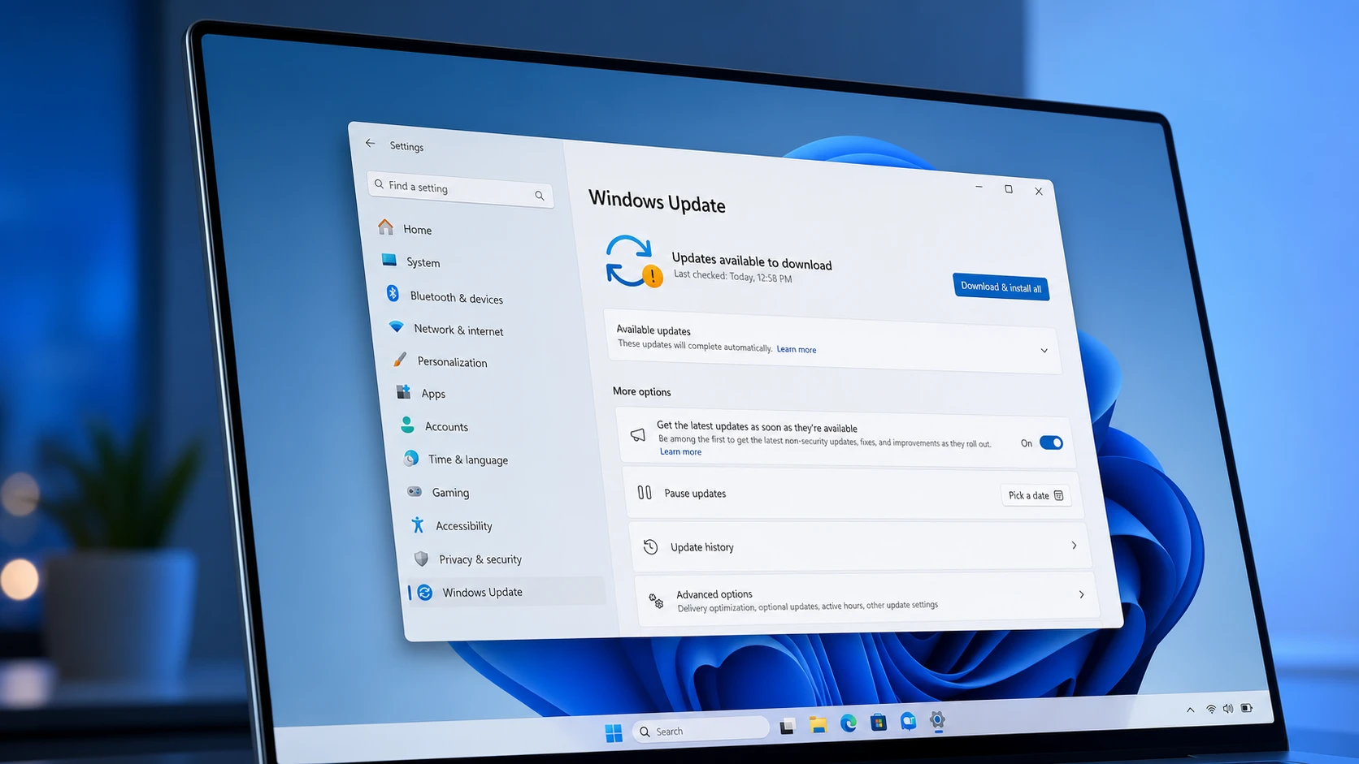Click Learn more under latest updates
The height and width of the screenshot is (764, 1359).
[x=680, y=451]
